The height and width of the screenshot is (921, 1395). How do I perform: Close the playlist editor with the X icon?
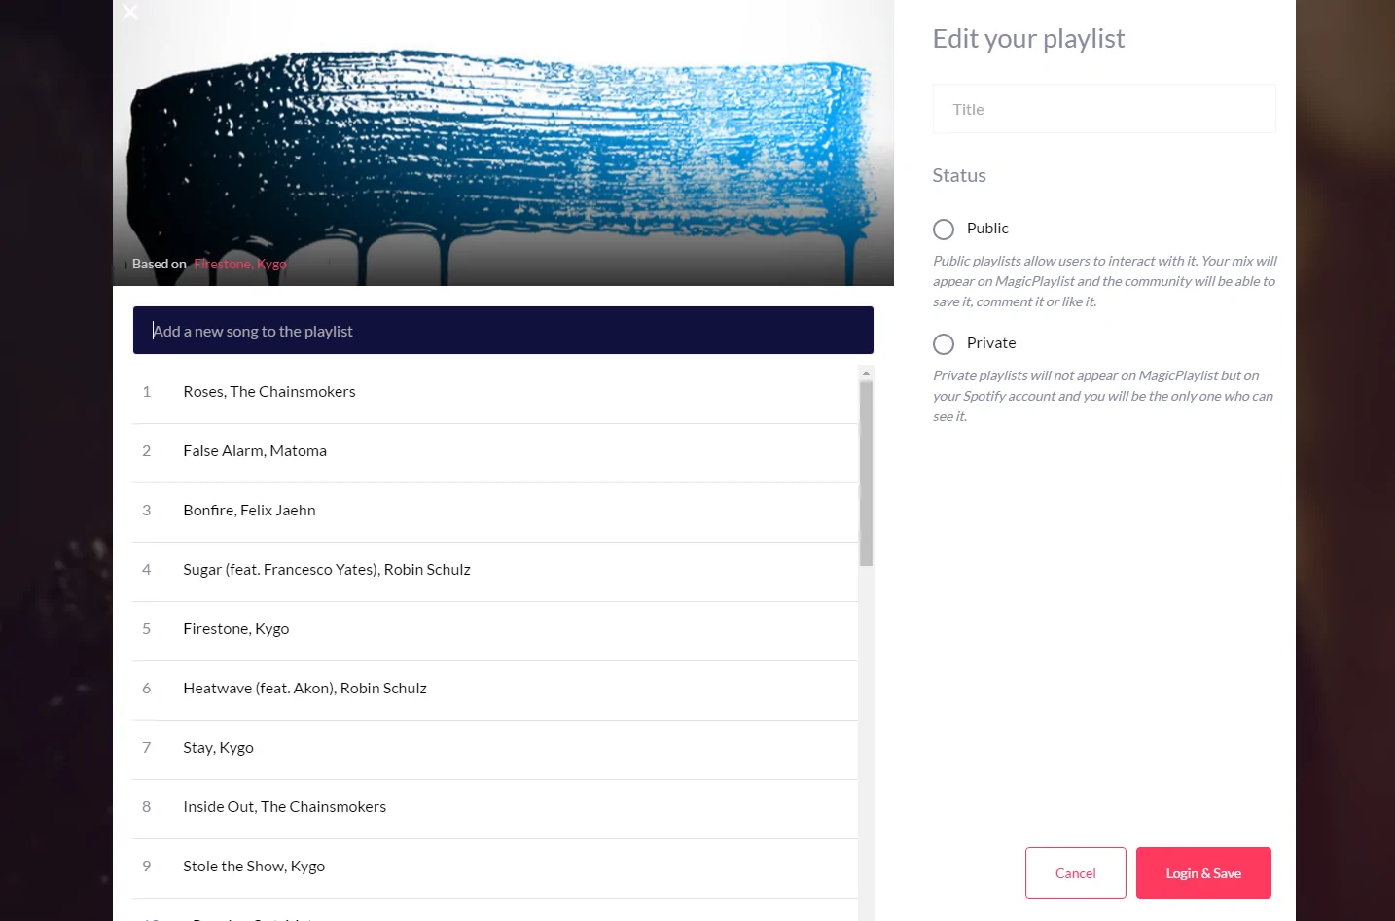pos(130,12)
